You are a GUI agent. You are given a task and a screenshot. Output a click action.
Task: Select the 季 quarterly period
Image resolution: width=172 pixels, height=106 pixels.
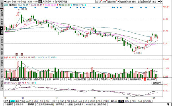point(50,2)
